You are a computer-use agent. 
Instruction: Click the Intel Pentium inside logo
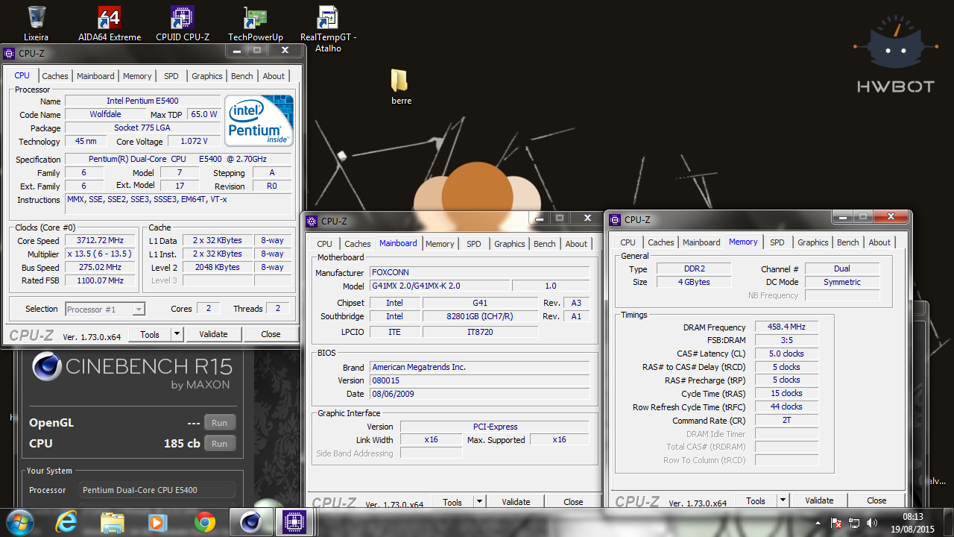pyautogui.click(x=259, y=120)
